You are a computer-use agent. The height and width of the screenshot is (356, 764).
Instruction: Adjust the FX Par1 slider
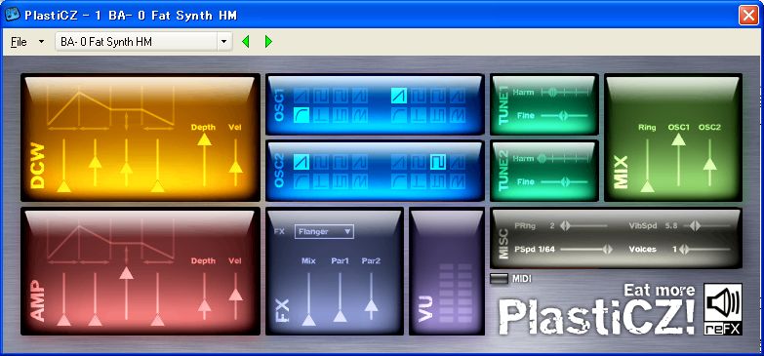click(340, 297)
